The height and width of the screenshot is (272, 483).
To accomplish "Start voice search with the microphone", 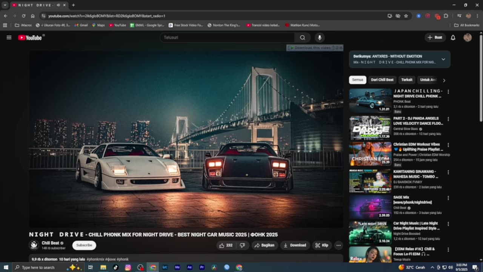I will 320,37.
